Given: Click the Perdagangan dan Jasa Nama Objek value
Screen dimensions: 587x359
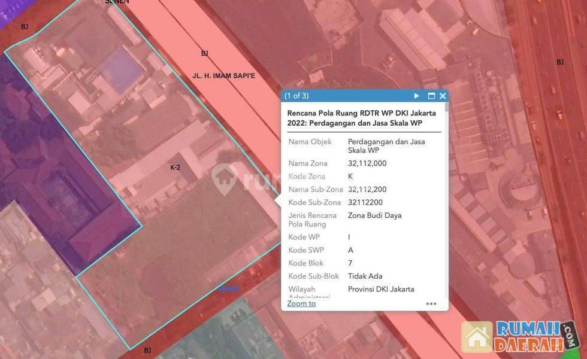Looking at the screenshot, I should coord(386,146).
